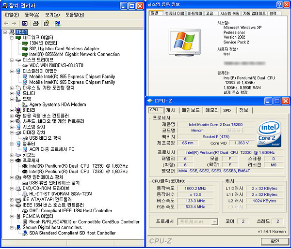Click the 모뎀 category icon
This screenshot has height=249, width=291.
(x=18, y=99)
